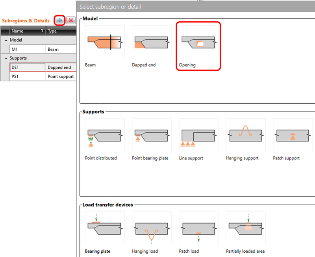Select the Dapped end model icon
The image size is (315, 257).
(152, 42)
